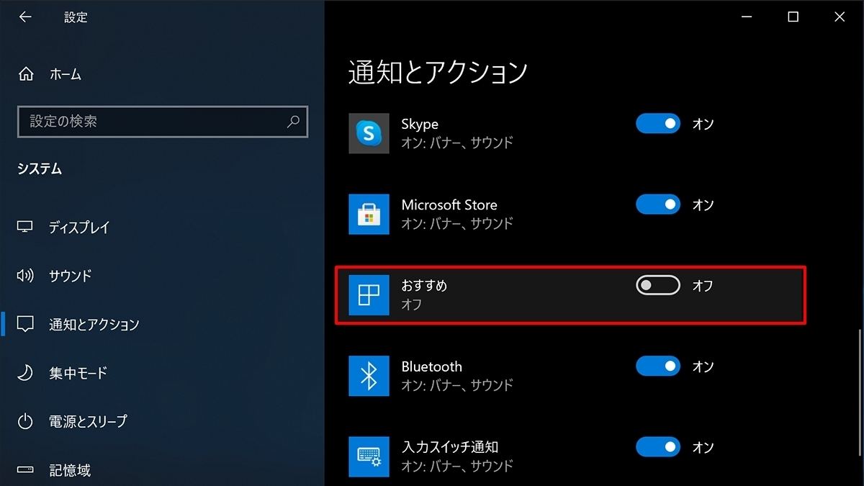Open おすすめ notification settings by name
This screenshot has width=864, height=486.
pyautogui.click(x=424, y=286)
